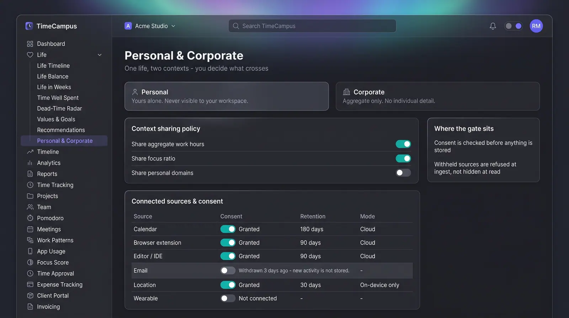Open Life Timeline page
This screenshot has width=569, height=318.
[53, 66]
